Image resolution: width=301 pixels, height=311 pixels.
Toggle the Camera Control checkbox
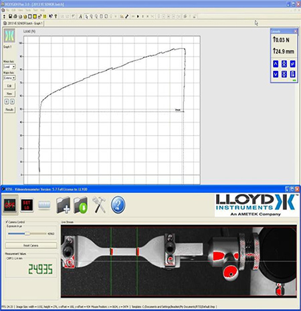click(x=7, y=222)
